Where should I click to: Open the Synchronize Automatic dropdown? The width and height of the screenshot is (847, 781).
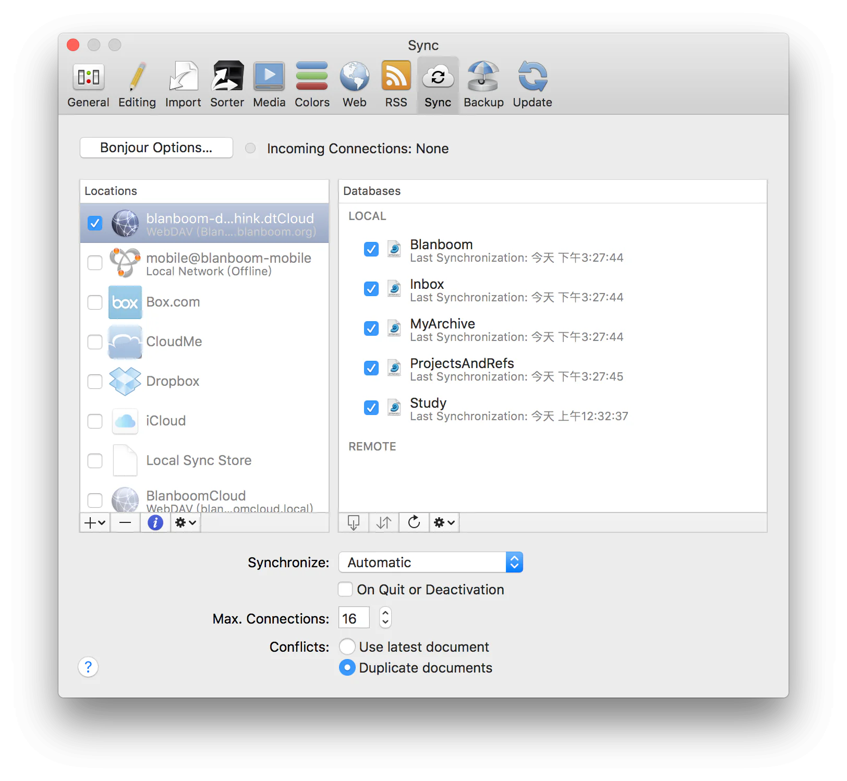click(x=431, y=563)
